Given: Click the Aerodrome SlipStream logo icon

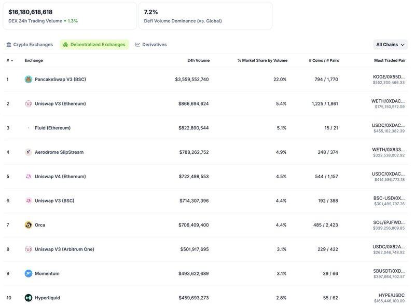Looking at the screenshot, I should (29, 152).
